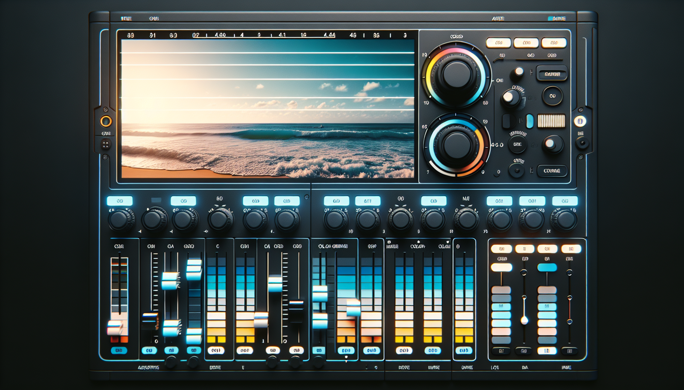This screenshot has width=684, height=390.
Task: Click the dark rectangular button at the color panel's bottom right
Action: pos(552,171)
